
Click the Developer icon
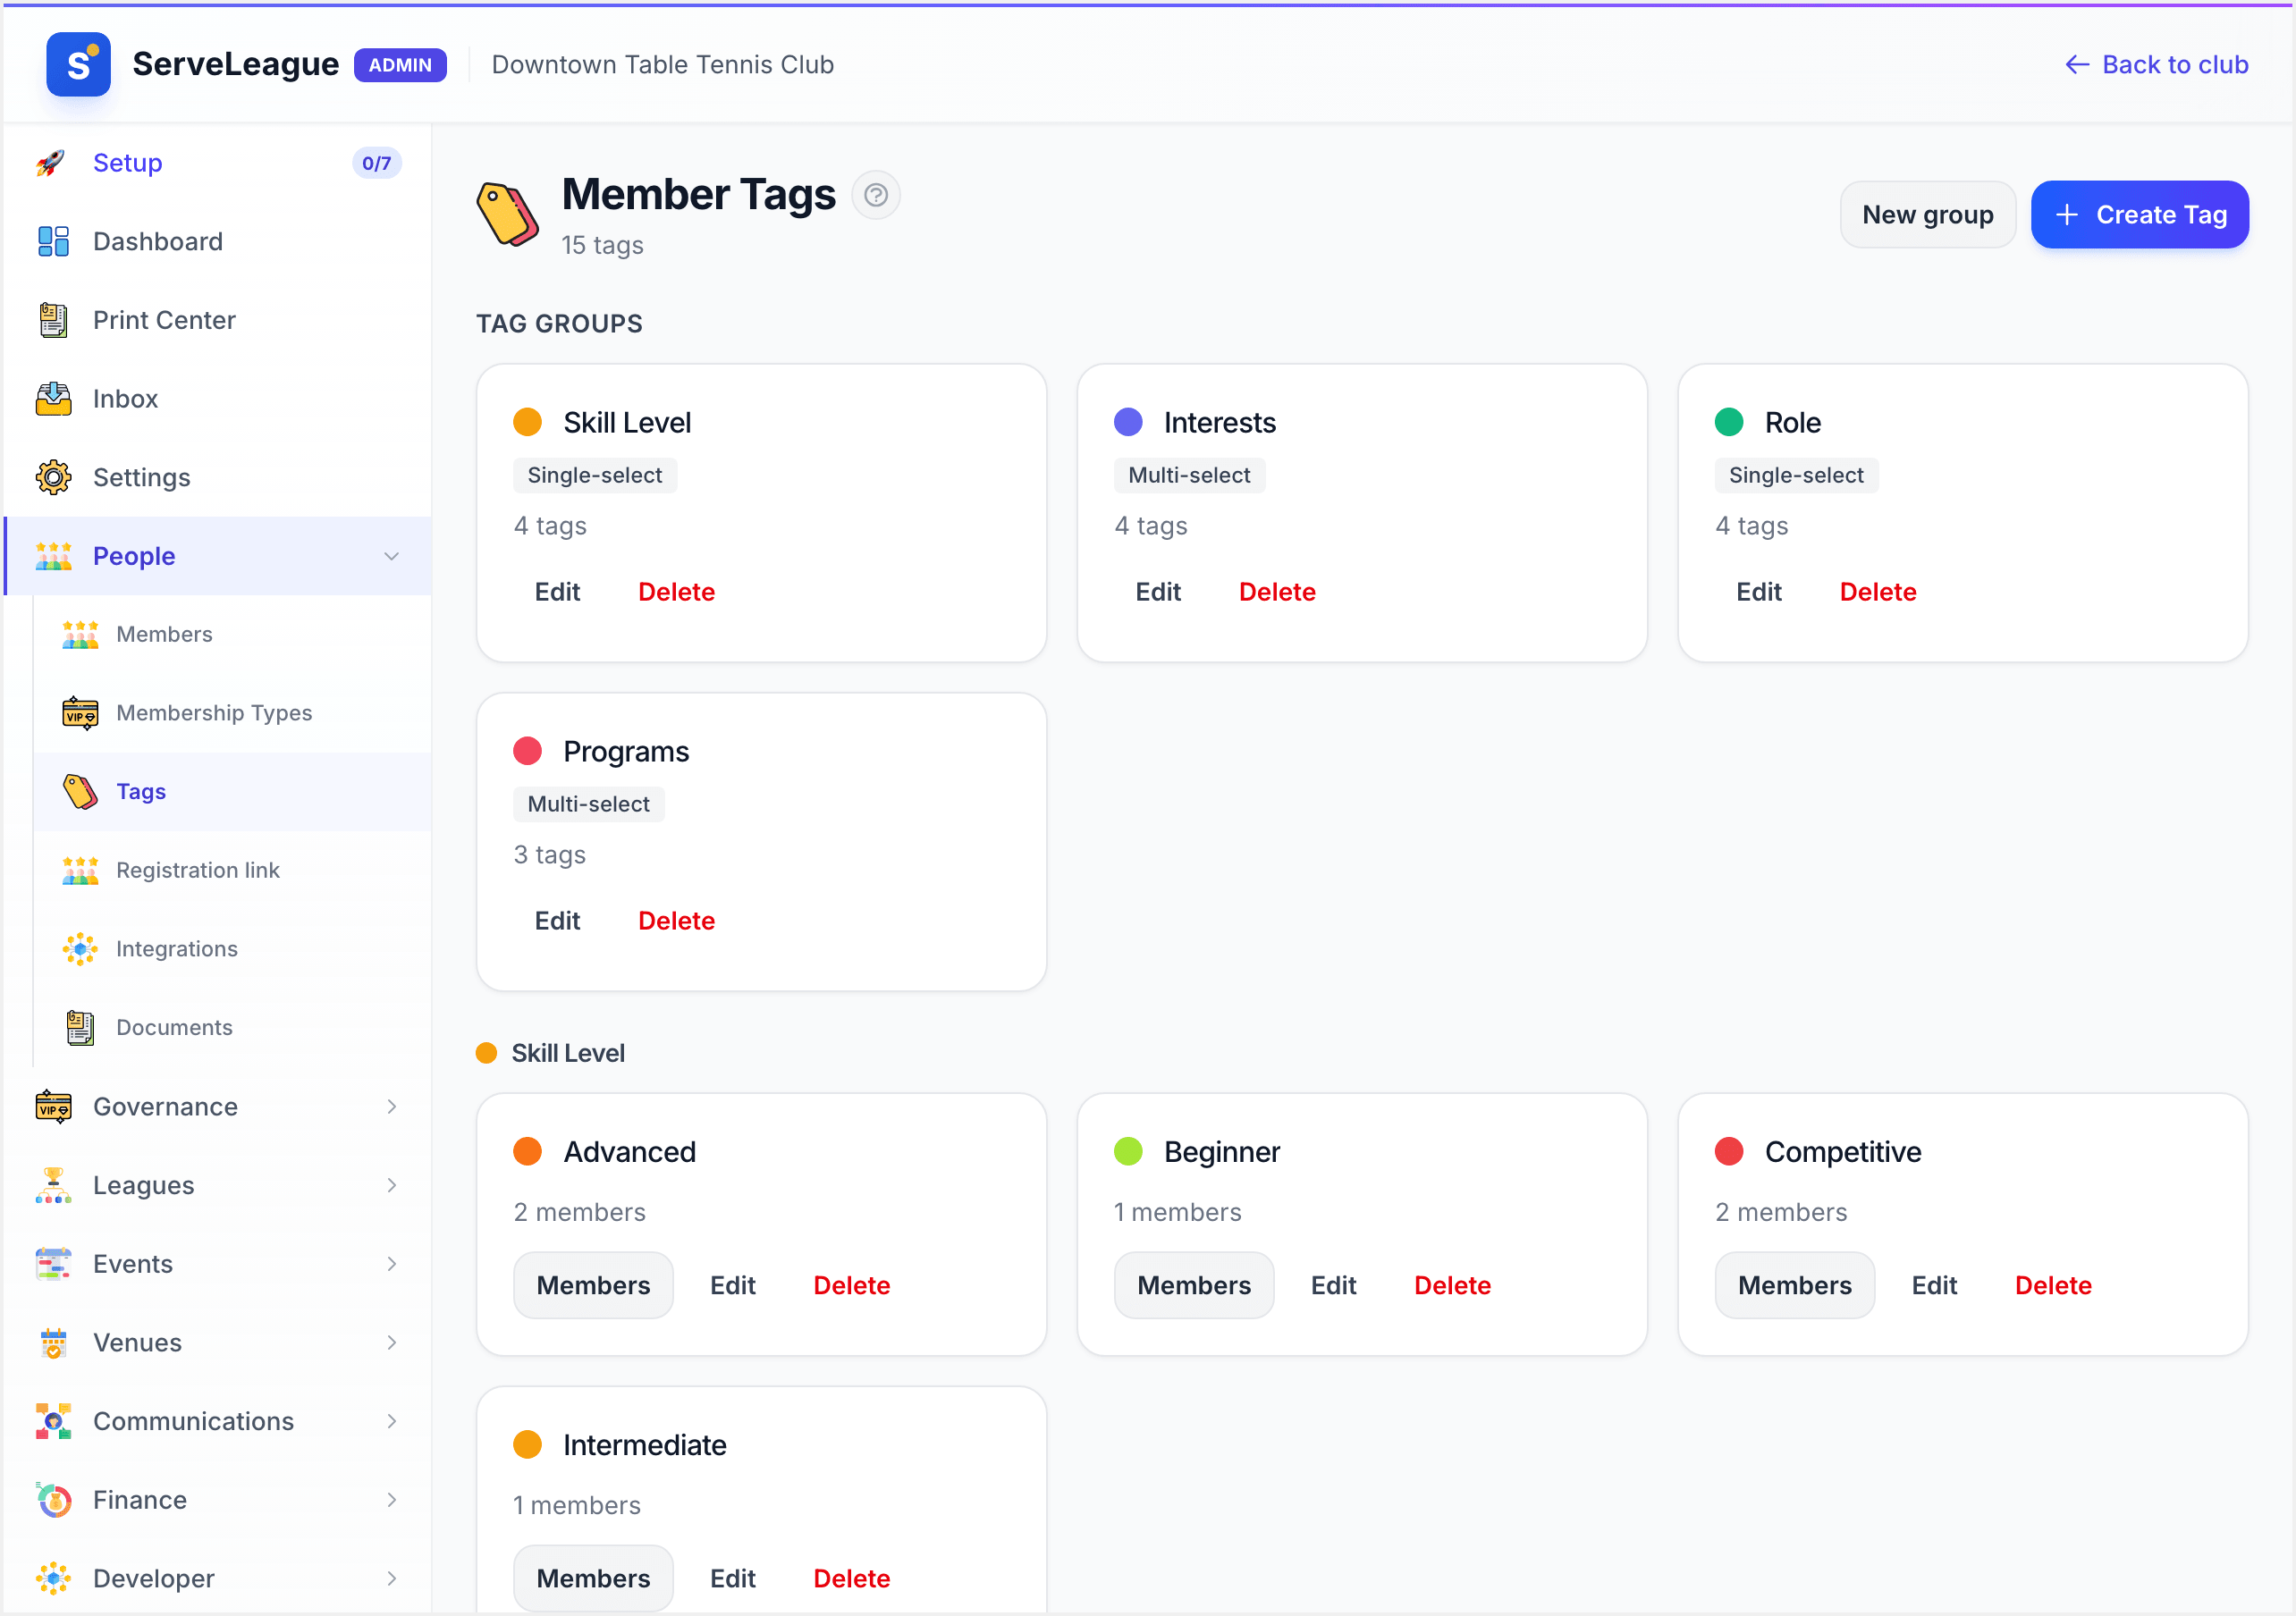53,1578
